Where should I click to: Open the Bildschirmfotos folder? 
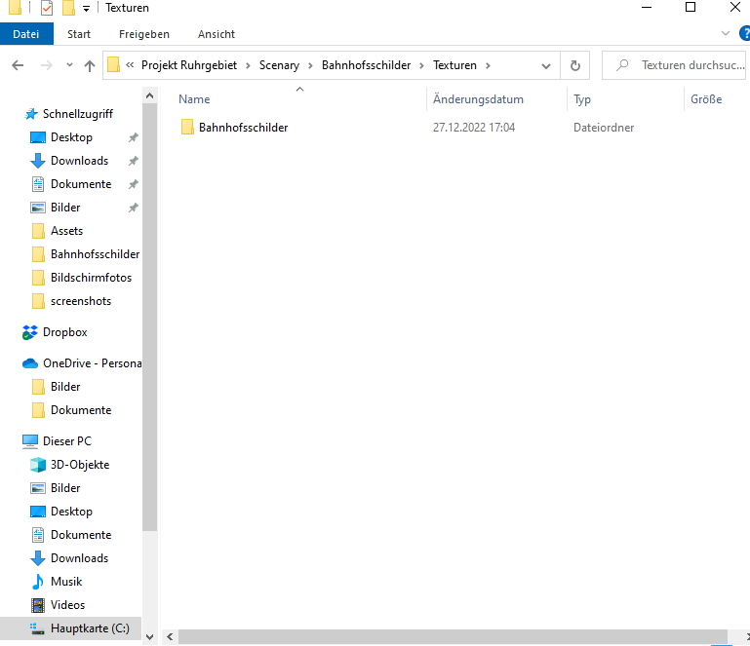point(91,278)
